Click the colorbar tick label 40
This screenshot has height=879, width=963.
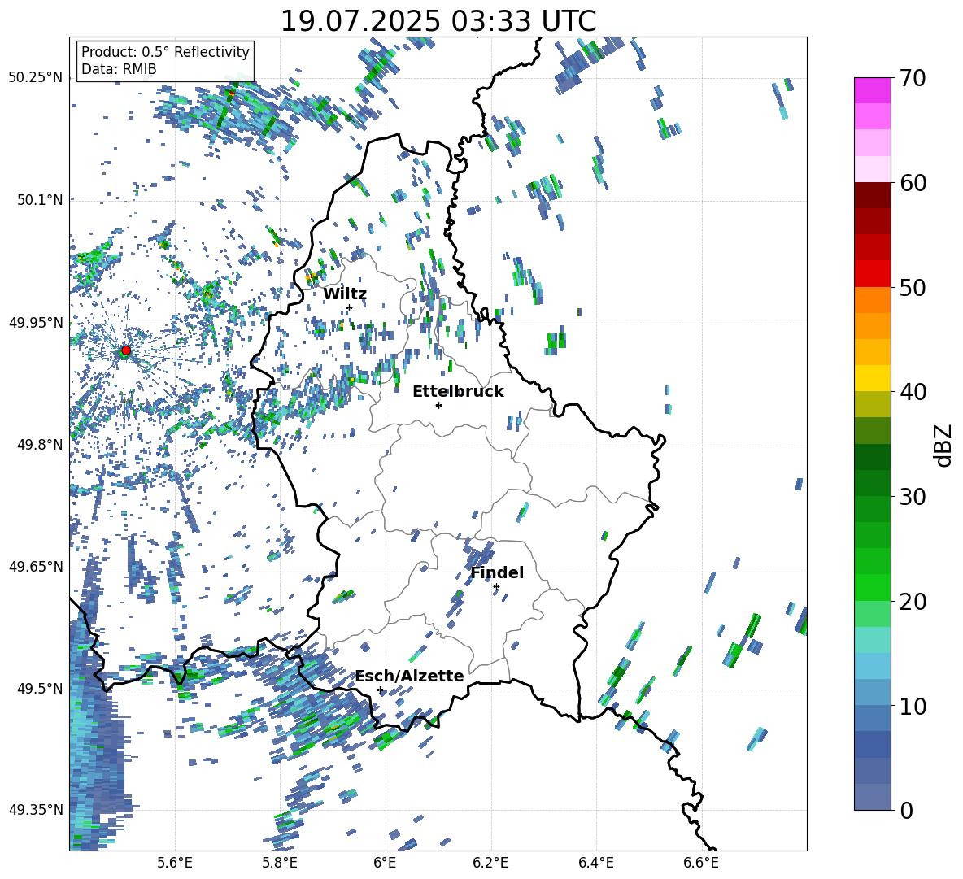(913, 392)
